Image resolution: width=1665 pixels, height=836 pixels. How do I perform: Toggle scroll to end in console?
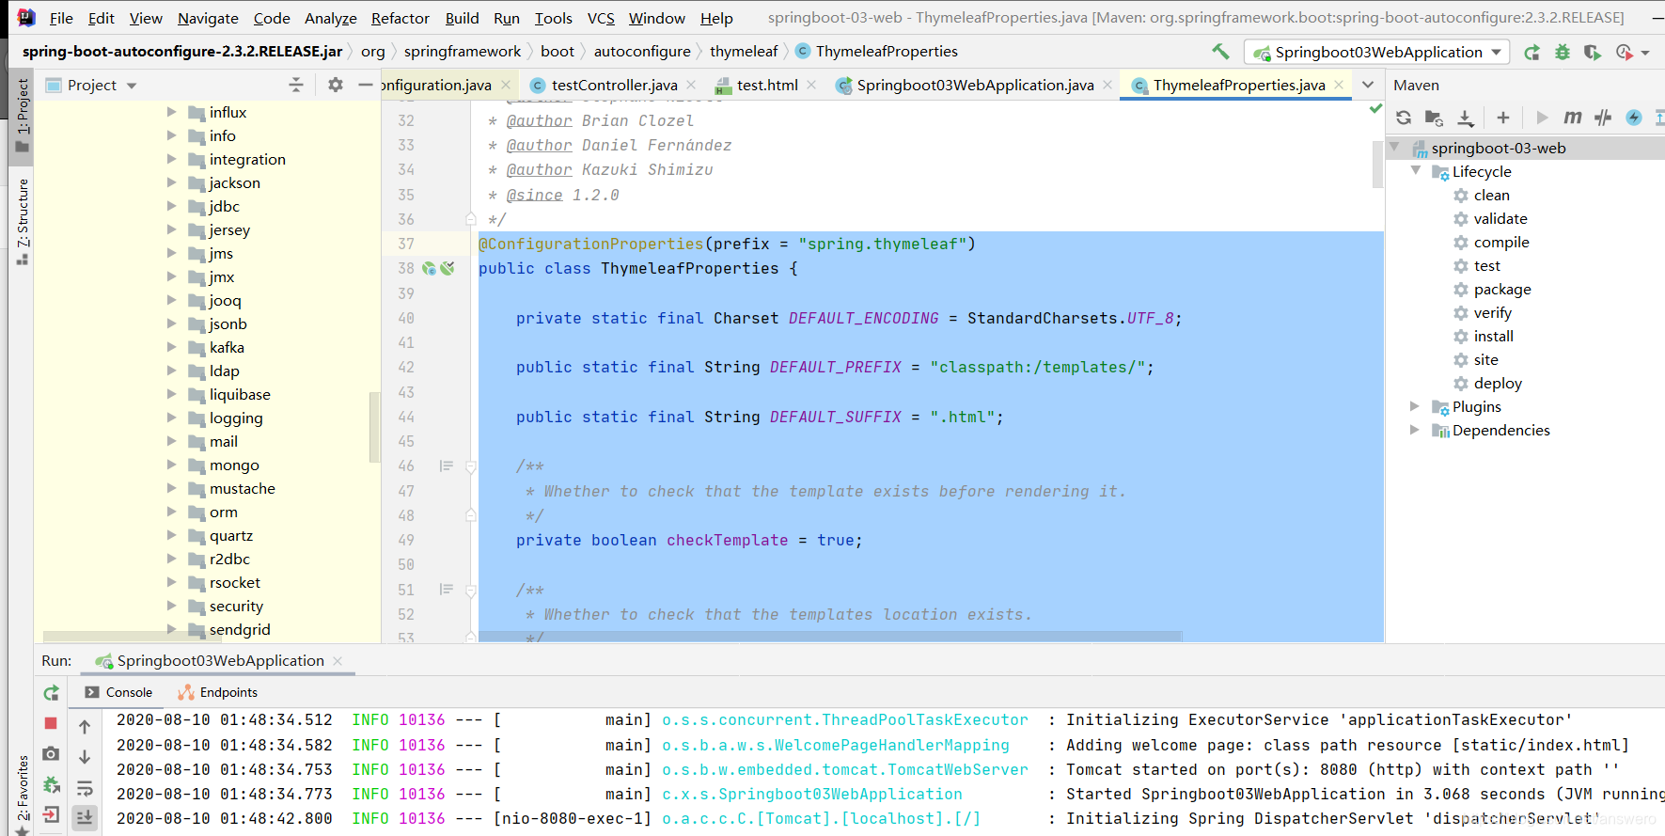click(85, 818)
